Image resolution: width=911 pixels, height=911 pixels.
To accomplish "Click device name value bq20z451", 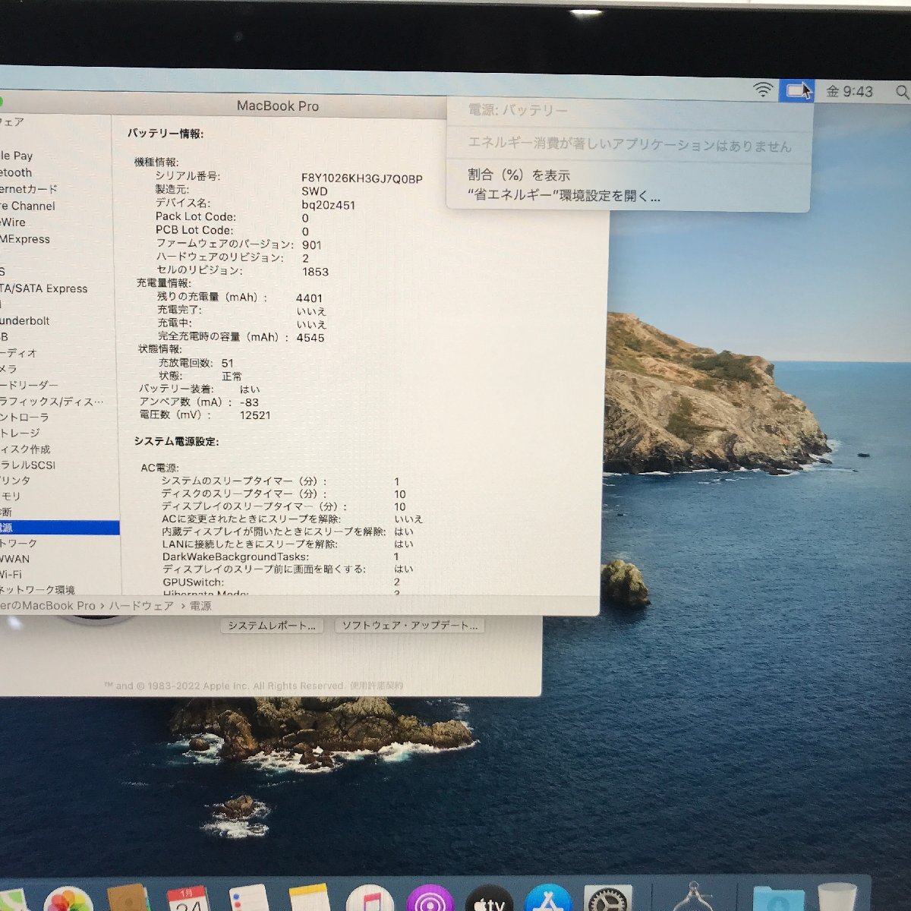I will tap(328, 205).
